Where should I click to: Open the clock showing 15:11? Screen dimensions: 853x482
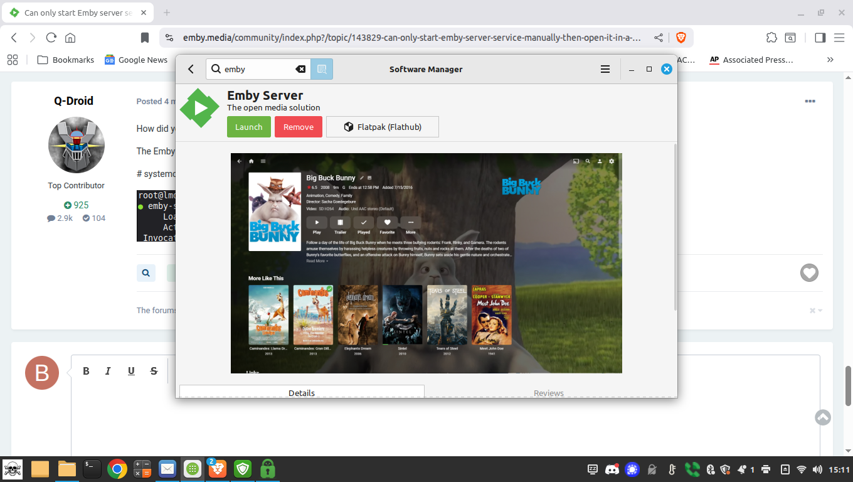[839, 469]
